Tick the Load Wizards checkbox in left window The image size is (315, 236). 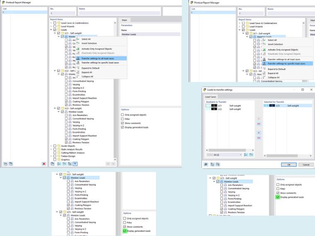[x=55, y=26]
